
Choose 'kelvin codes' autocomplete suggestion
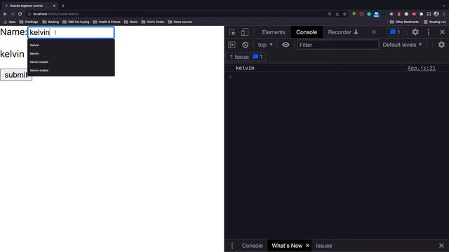(71, 70)
